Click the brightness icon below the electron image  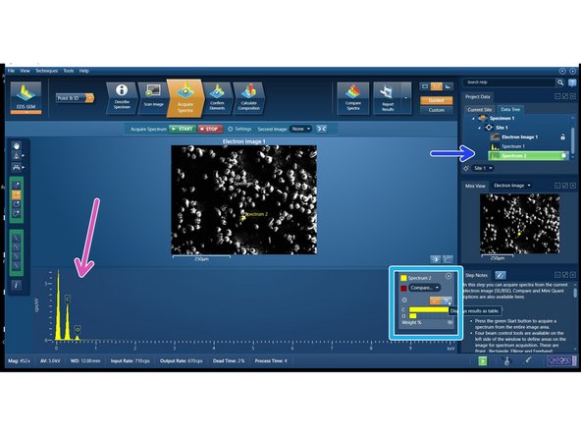[x=436, y=259]
